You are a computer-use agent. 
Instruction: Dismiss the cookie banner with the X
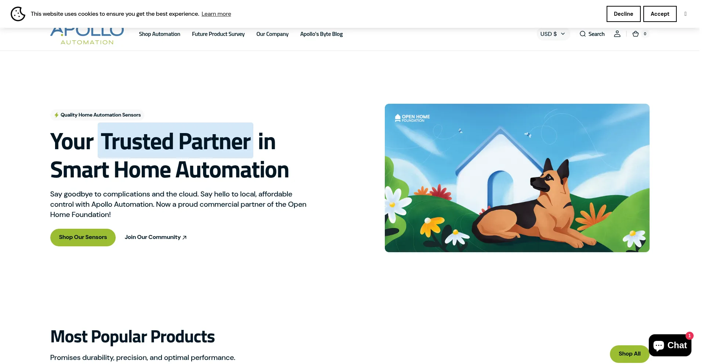click(x=686, y=14)
